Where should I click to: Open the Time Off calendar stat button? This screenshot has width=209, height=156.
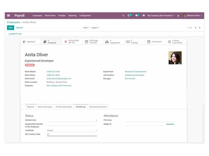coord(93,42)
